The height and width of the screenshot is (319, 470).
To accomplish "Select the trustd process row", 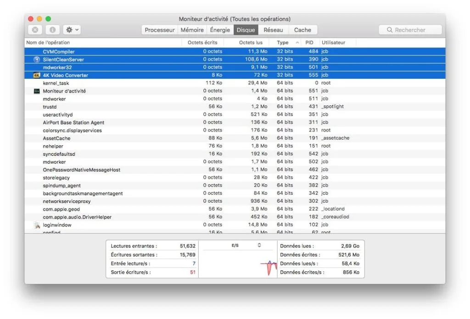I will click(235, 106).
